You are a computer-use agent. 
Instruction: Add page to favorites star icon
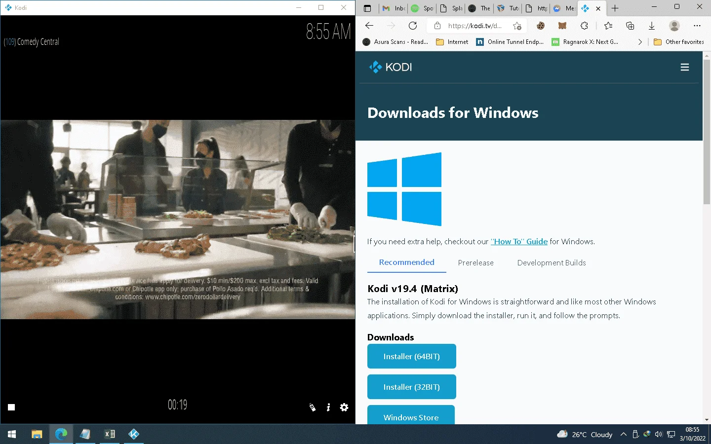[x=517, y=26]
